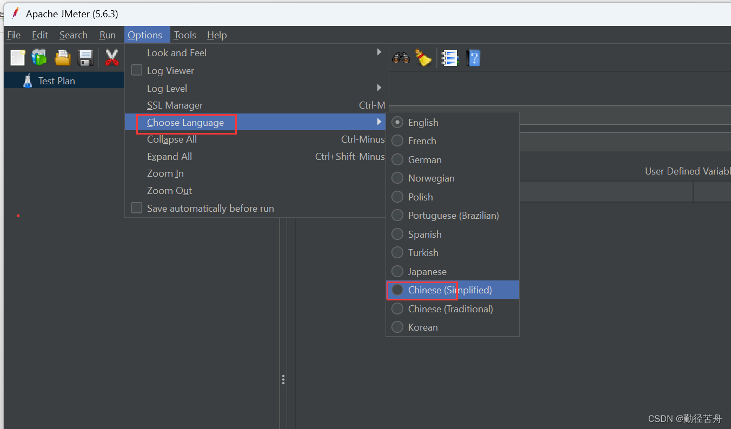Choose Korean language option
The height and width of the screenshot is (429, 731).
coord(453,327)
